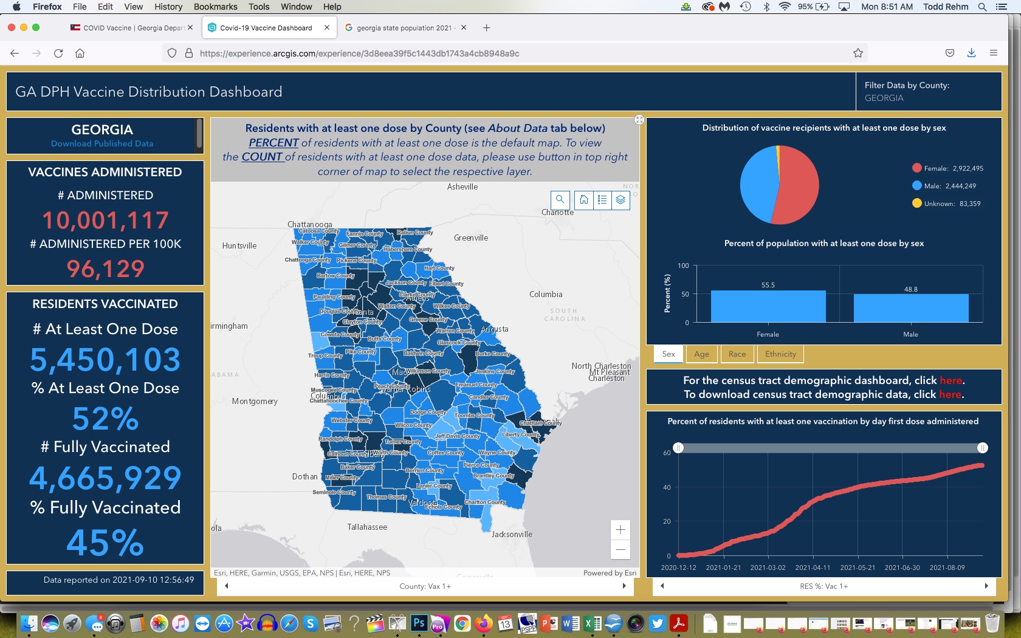This screenshot has width=1021, height=638.
Task: Open the map search tool
Action: click(x=560, y=200)
